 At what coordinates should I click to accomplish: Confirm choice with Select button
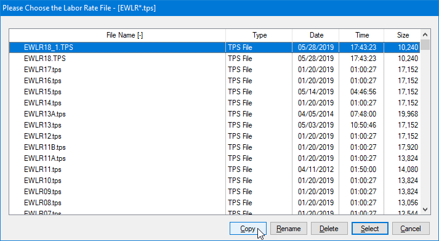point(369,229)
